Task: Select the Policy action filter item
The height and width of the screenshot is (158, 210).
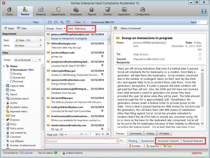Action: point(17,128)
